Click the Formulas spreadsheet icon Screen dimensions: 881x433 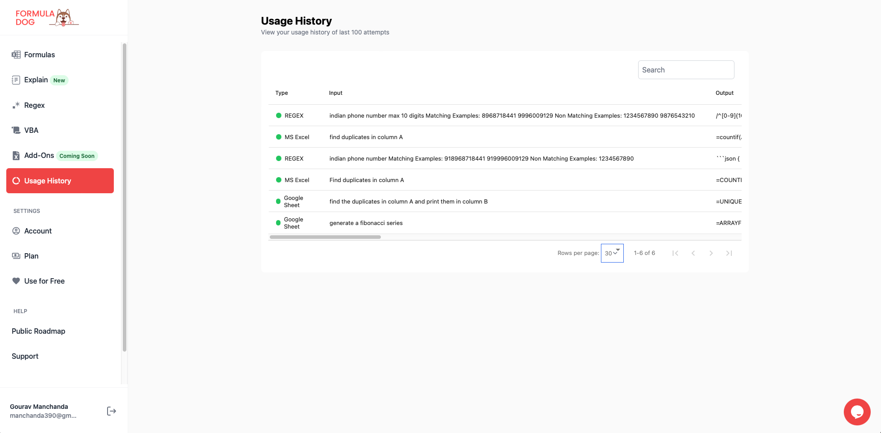[x=16, y=55]
